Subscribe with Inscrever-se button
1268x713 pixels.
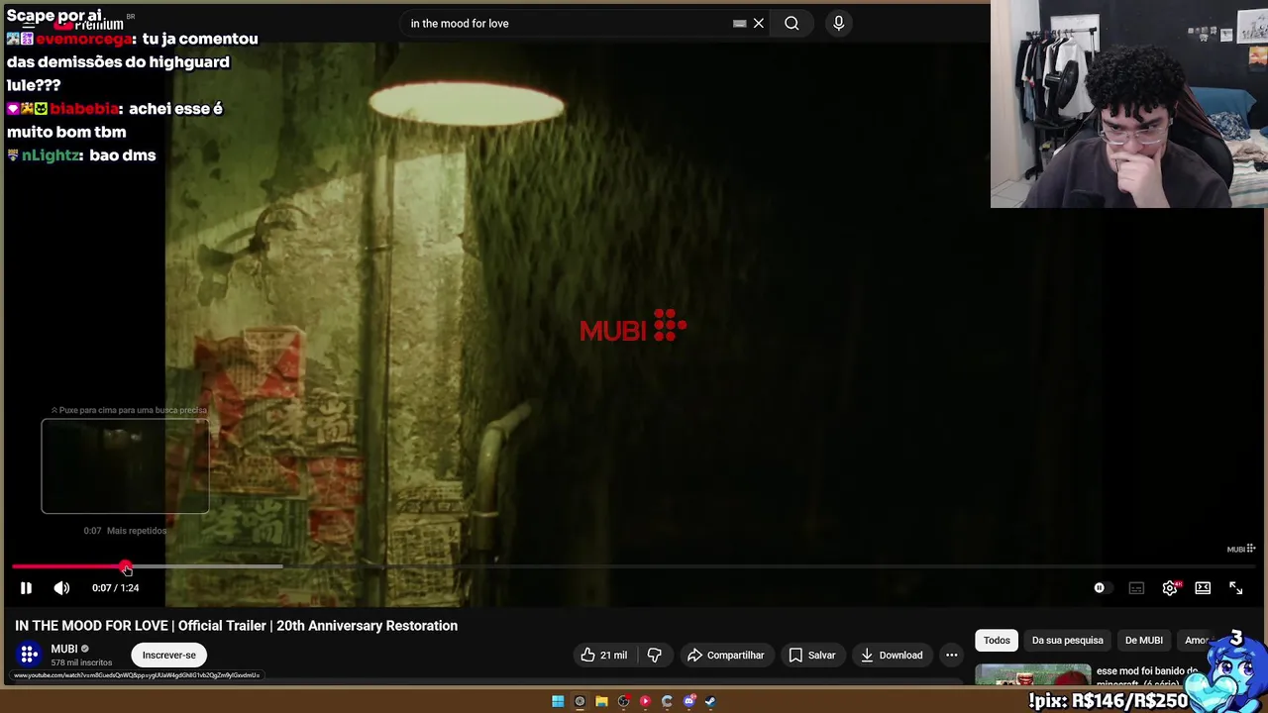tap(169, 655)
